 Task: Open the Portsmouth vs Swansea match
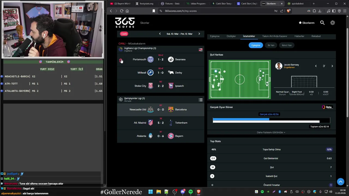(x=161, y=59)
